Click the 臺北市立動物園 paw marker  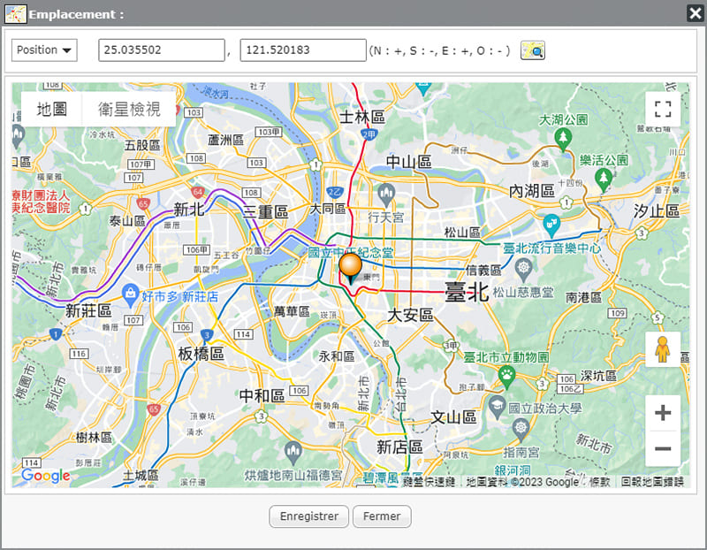click(506, 378)
